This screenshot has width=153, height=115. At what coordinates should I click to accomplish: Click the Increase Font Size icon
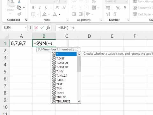pyautogui.click(x=57, y=8)
